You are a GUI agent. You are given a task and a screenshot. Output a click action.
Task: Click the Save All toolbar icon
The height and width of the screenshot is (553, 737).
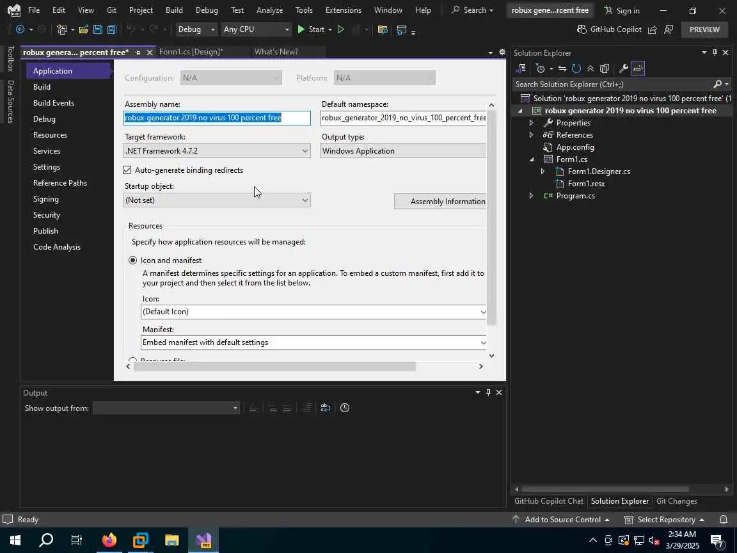click(112, 29)
